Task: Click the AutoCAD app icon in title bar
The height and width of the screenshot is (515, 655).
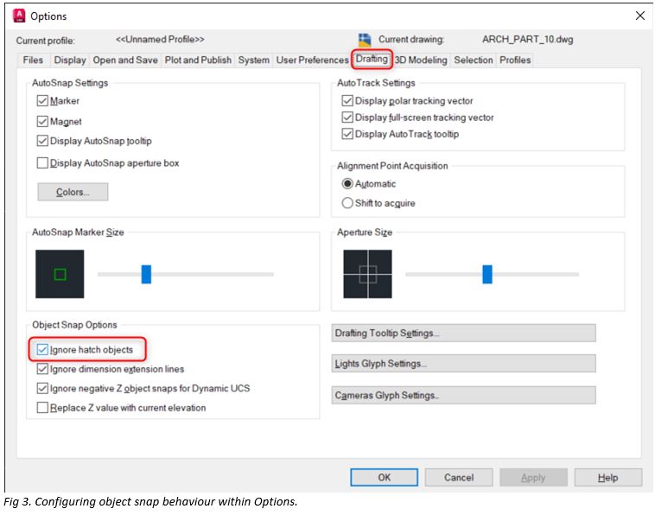Action: 19,16
